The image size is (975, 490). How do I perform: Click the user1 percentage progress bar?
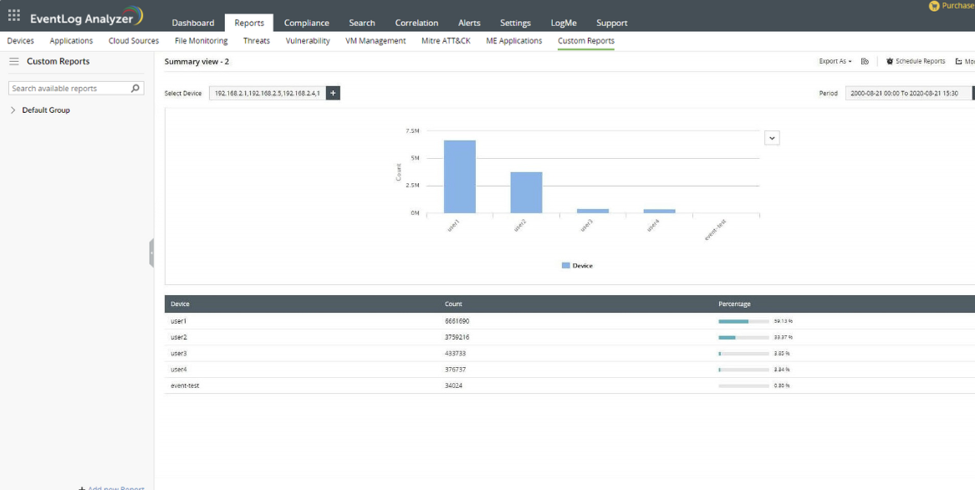(x=743, y=321)
